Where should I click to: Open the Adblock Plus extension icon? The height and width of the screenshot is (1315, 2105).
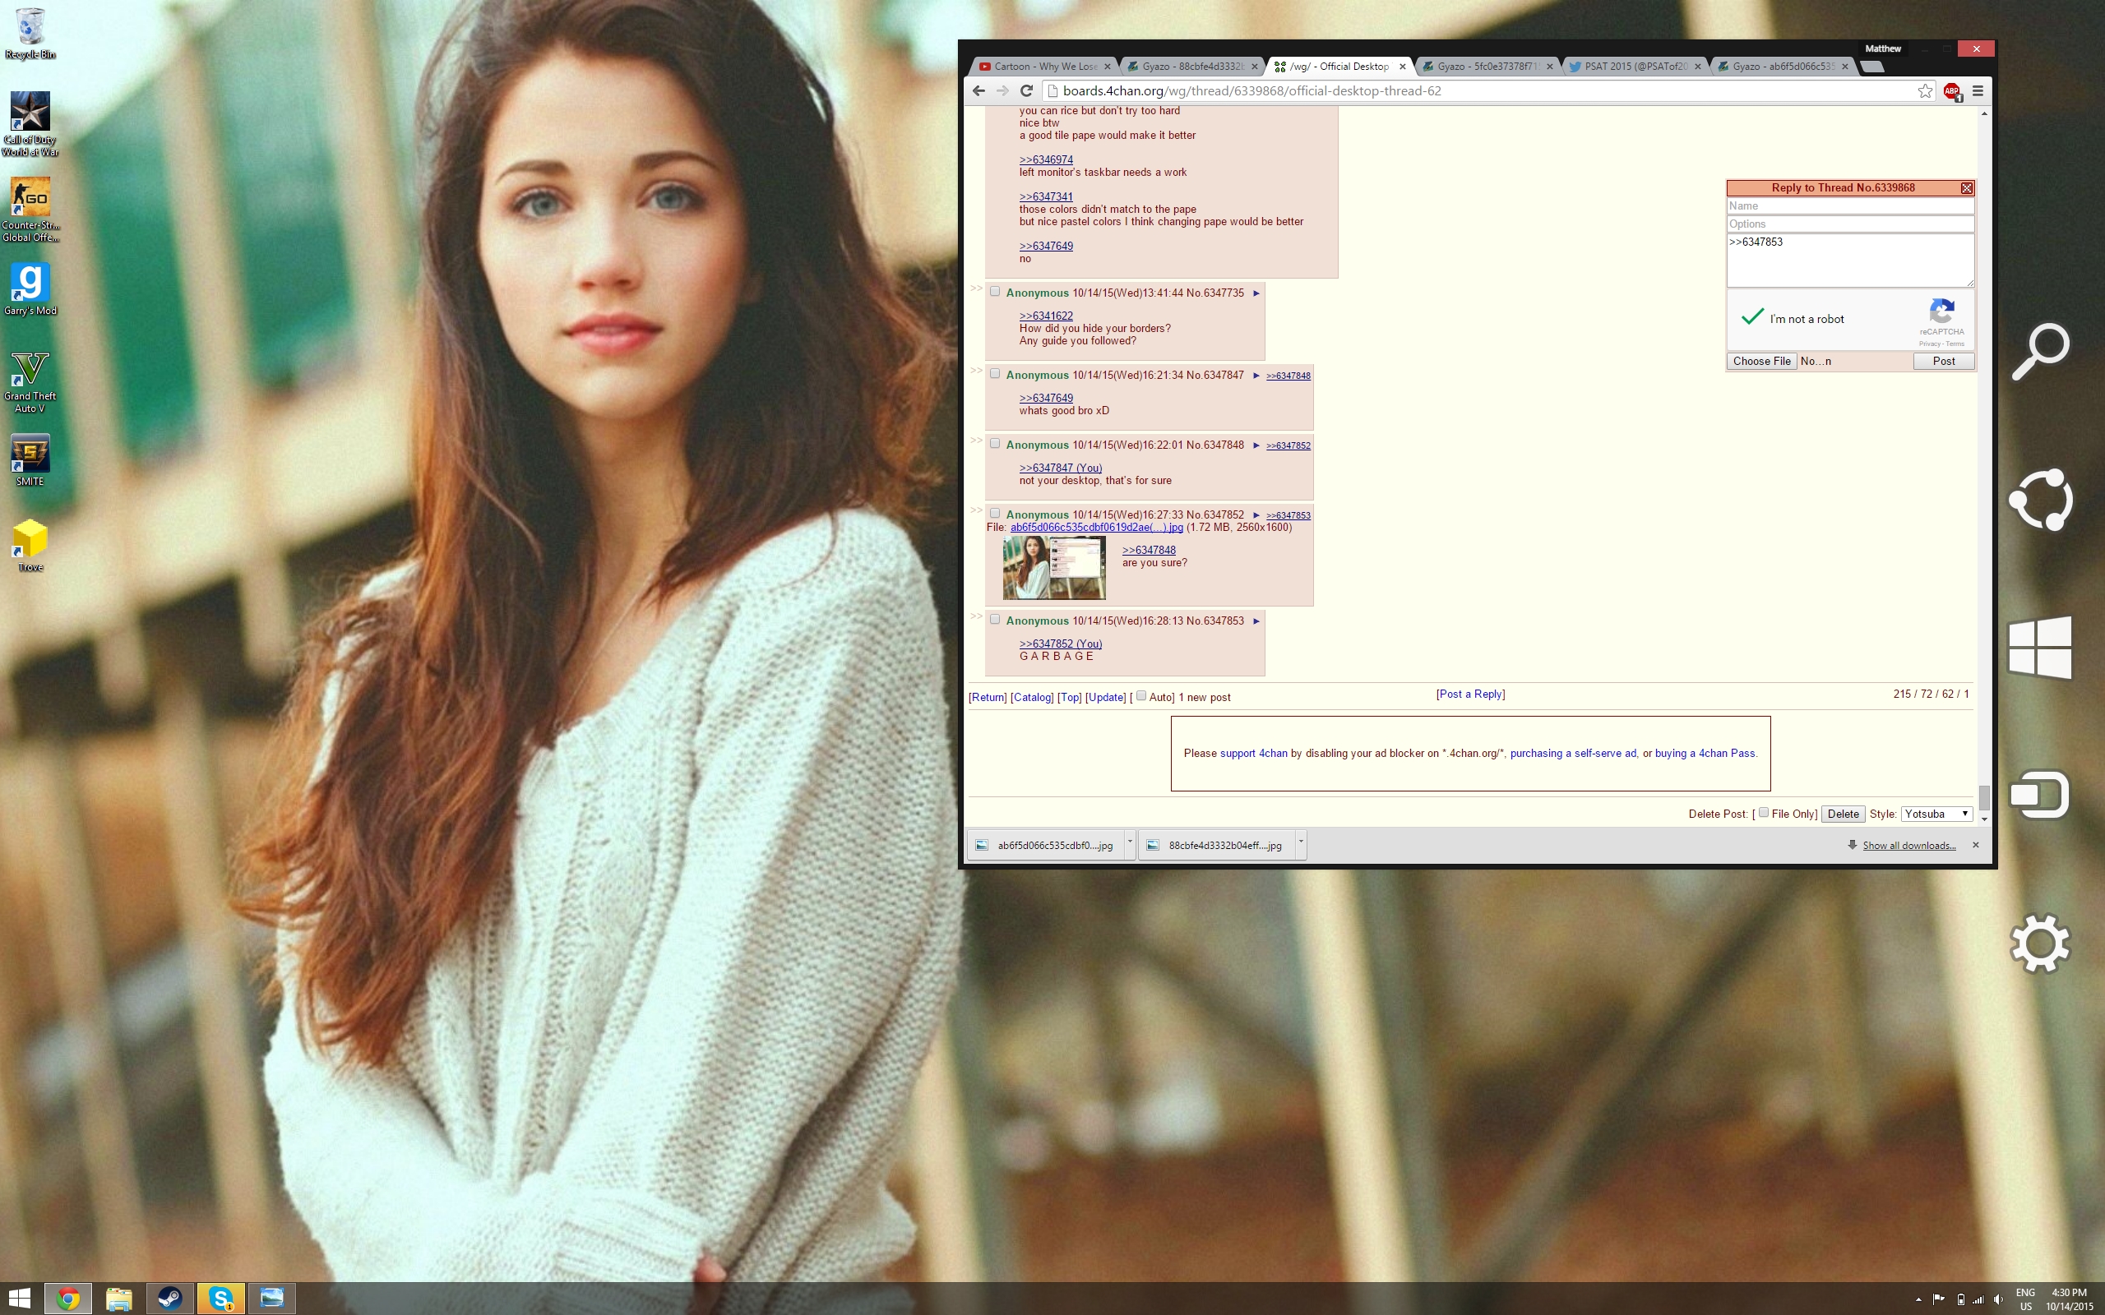pyautogui.click(x=1951, y=91)
